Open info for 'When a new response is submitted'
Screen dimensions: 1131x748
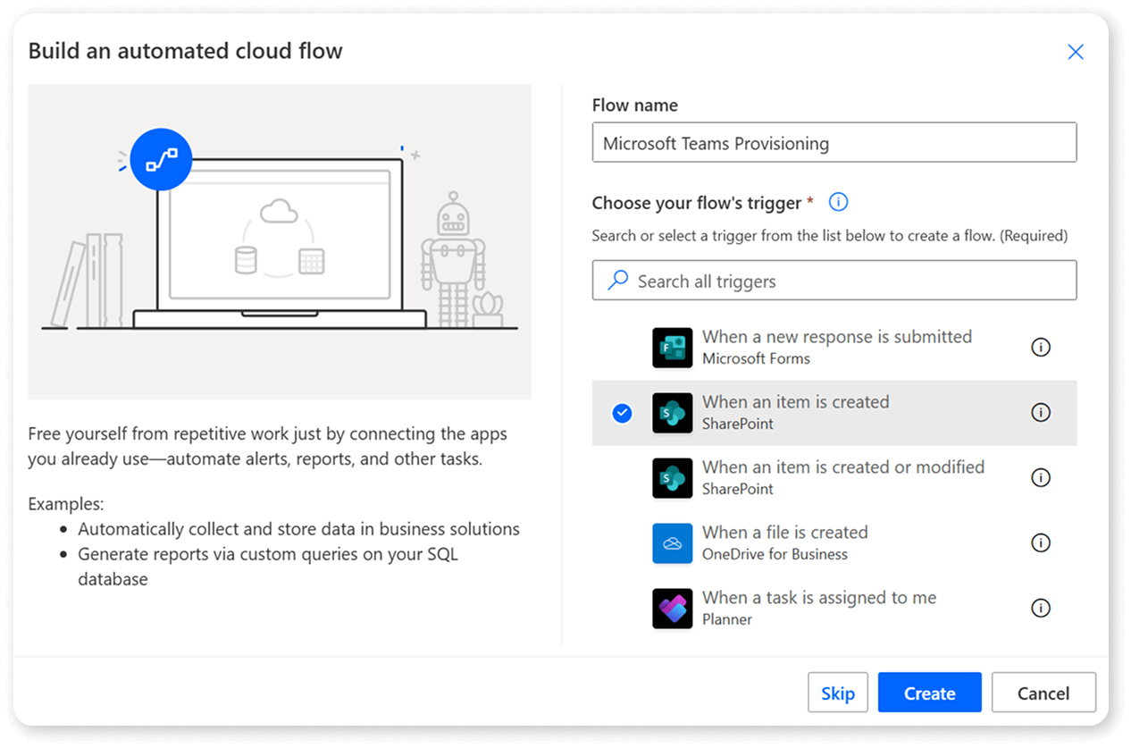tap(1041, 348)
